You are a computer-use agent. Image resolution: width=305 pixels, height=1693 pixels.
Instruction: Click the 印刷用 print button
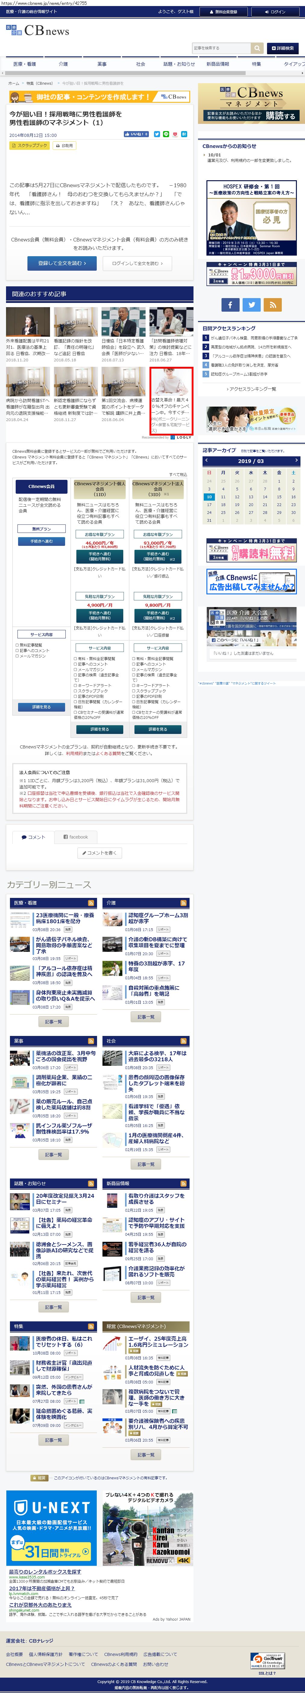pyautogui.click(x=65, y=146)
